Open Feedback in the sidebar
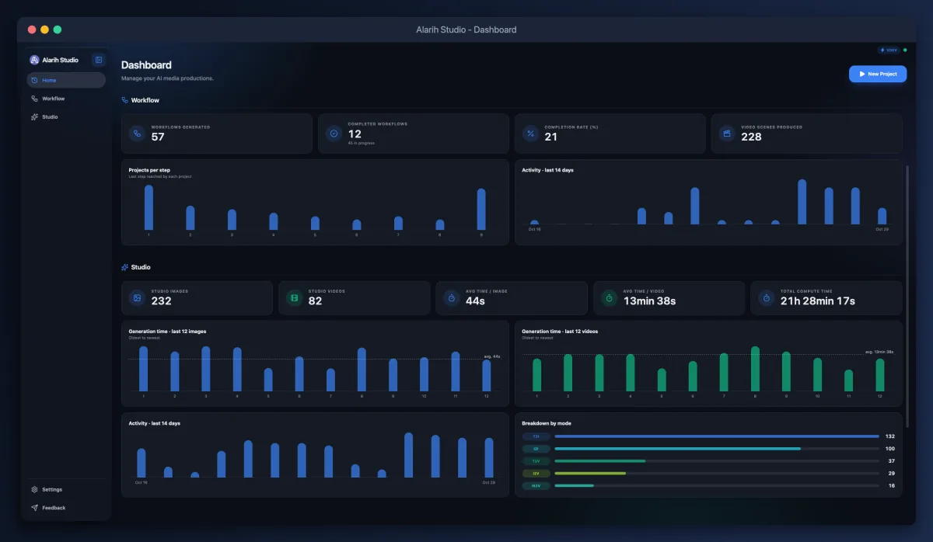Viewport: 933px width, 542px height. [66, 508]
